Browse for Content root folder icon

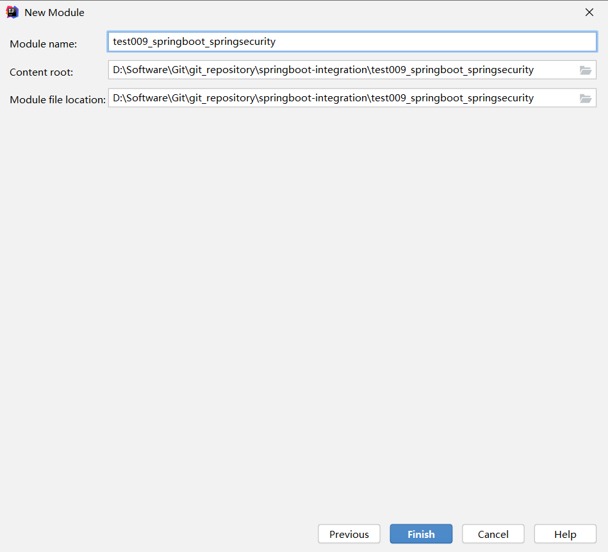586,71
